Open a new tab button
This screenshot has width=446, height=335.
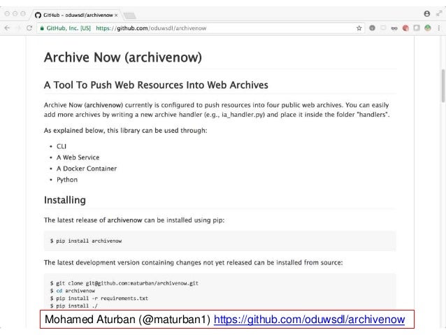click(x=129, y=15)
